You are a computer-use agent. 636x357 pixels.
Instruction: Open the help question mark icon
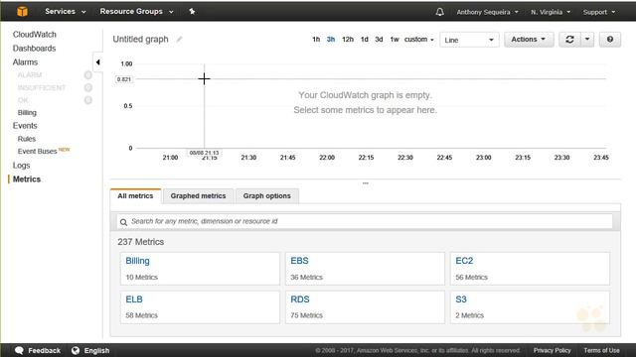pos(609,40)
